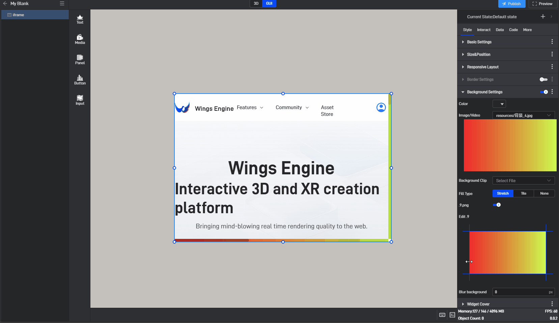Screen dimensions: 559x323
Task: Go back using the arrow beside My Blank
Action: click(5, 3)
